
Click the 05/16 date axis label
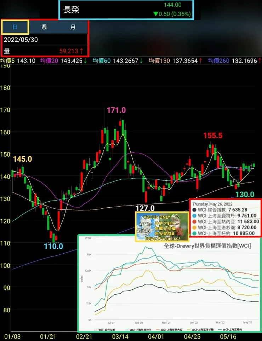(x=228, y=337)
